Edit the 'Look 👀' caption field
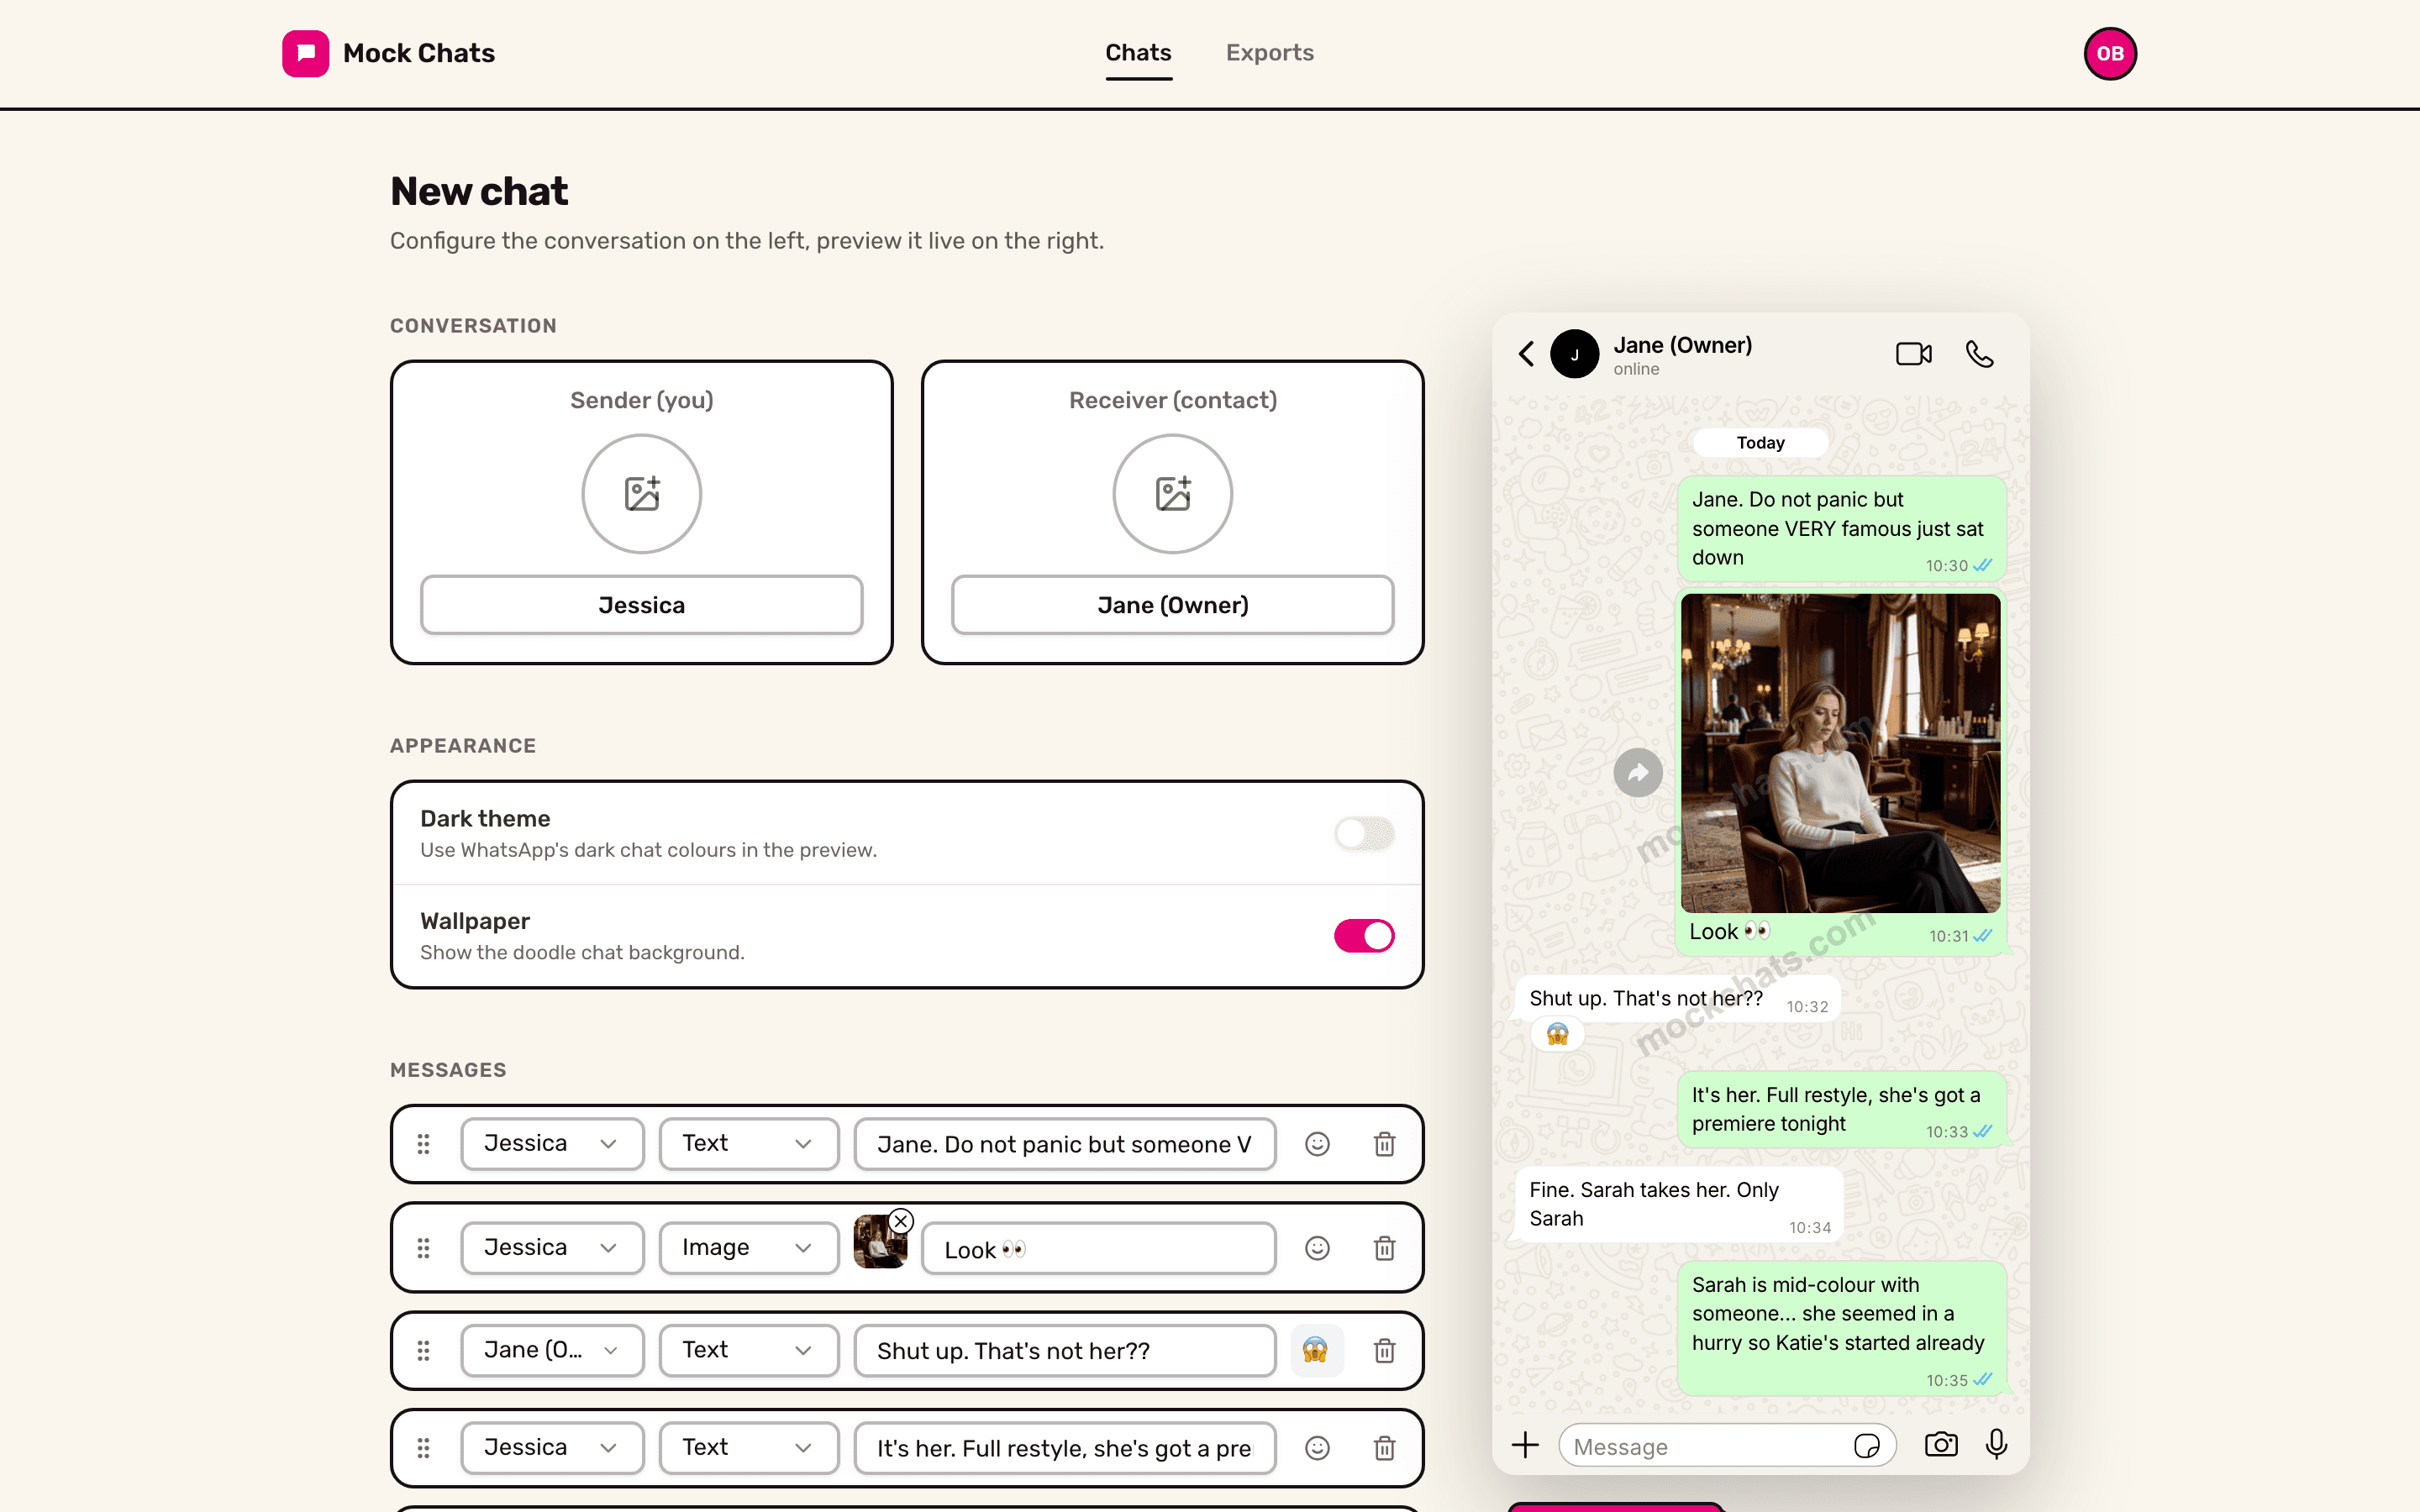 pos(1098,1249)
